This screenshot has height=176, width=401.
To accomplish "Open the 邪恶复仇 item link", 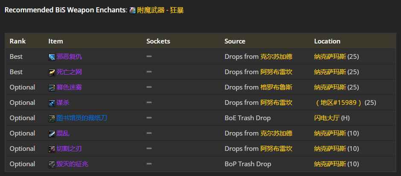I will coord(69,57).
